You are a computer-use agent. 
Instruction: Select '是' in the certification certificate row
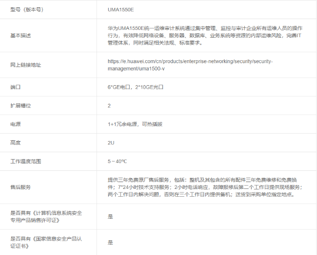click(x=110, y=242)
